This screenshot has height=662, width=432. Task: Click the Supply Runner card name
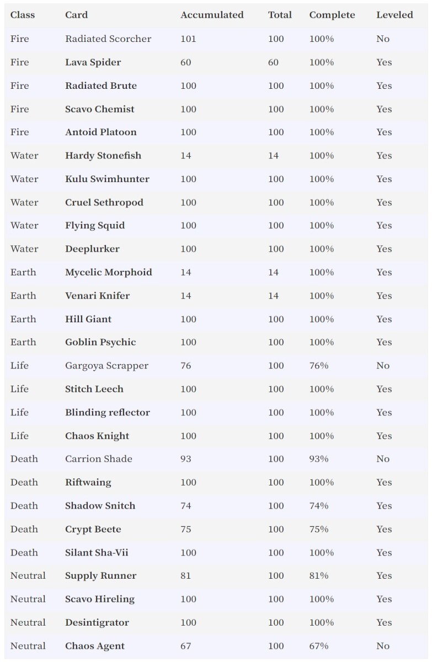pos(100,575)
